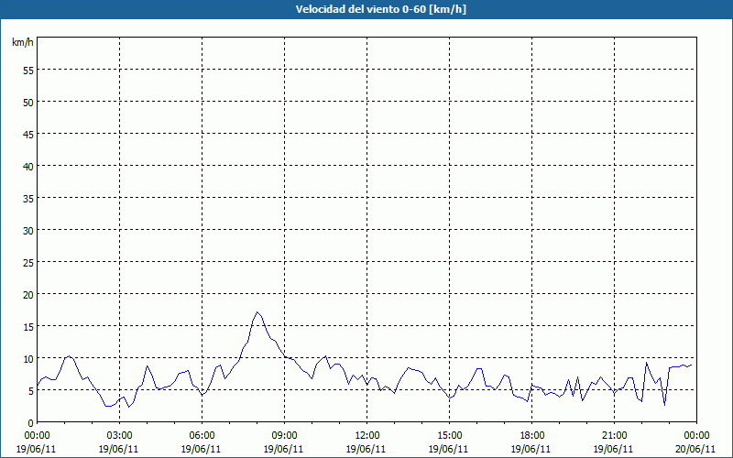The height and width of the screenshot is (458, 733).
Task: Click the 0 value on the y-axis
Action: [31, 423]
